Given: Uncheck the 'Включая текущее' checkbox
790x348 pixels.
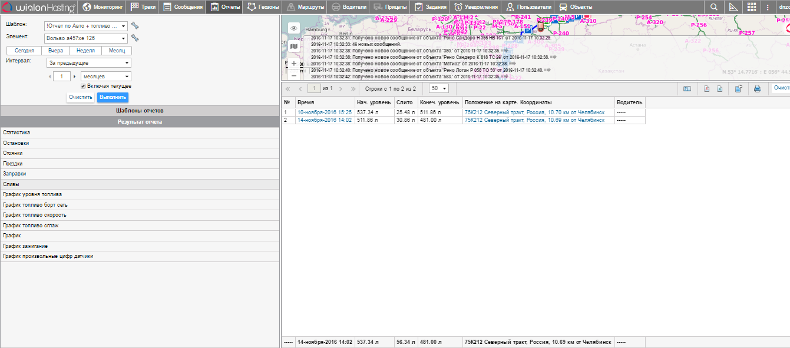Looking at the screenshot, I should point(84,86).
